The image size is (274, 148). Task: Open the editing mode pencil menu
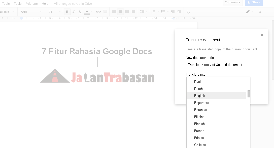(249, 12)
